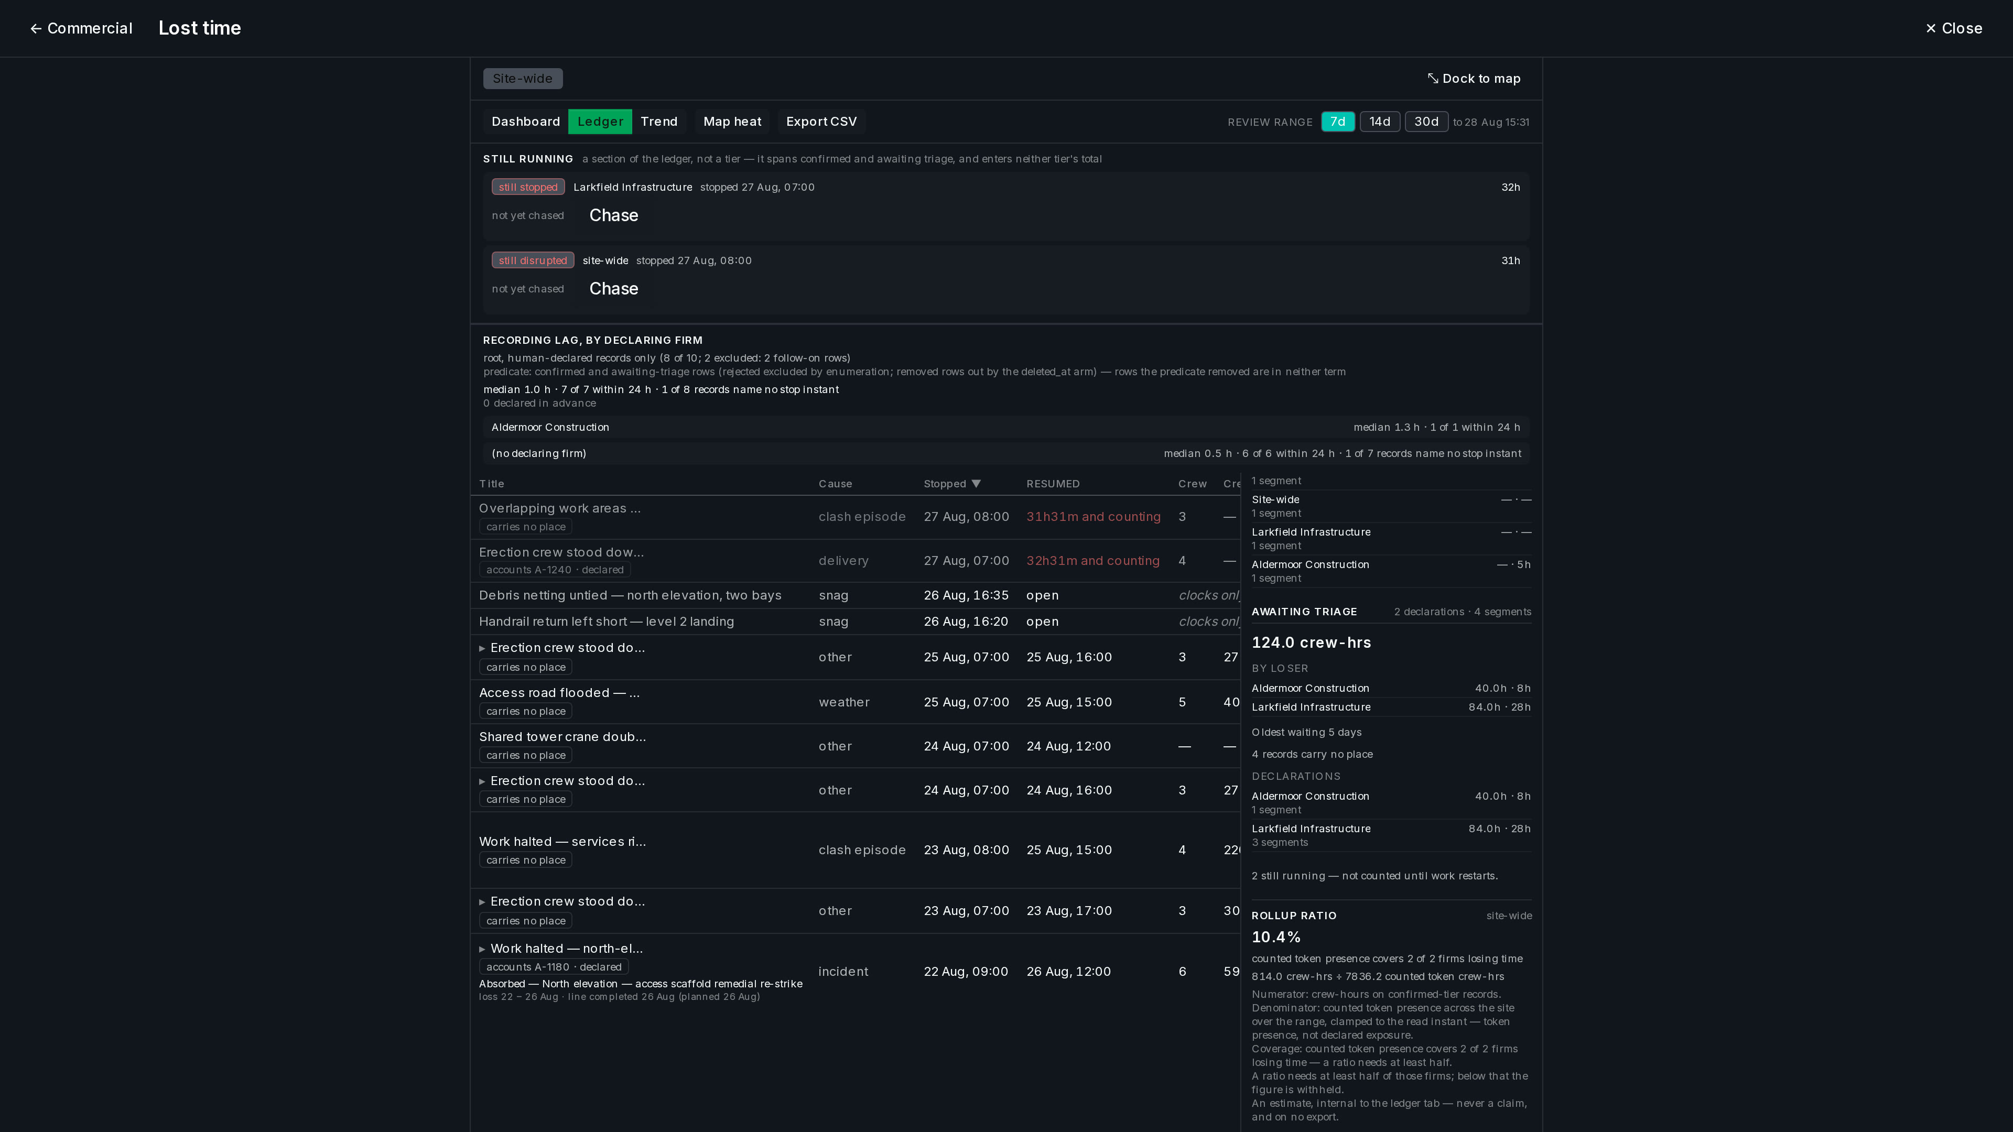The image size is (2013, 1132).
Task: Click the 4 records carry no place note
Action: click(x=1312, y=754)
